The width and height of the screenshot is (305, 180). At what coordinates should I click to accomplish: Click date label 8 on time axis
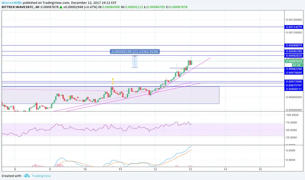coord(15,169)
